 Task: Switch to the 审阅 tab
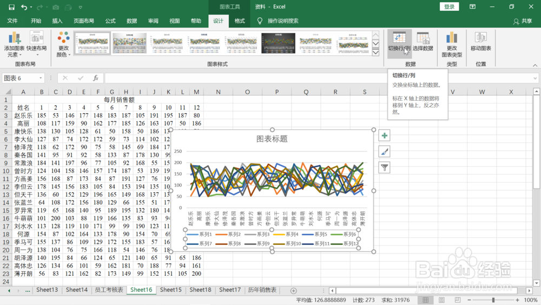[x=153, y=21]
